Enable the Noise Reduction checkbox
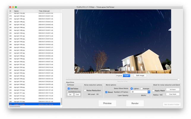 point(85,91)
